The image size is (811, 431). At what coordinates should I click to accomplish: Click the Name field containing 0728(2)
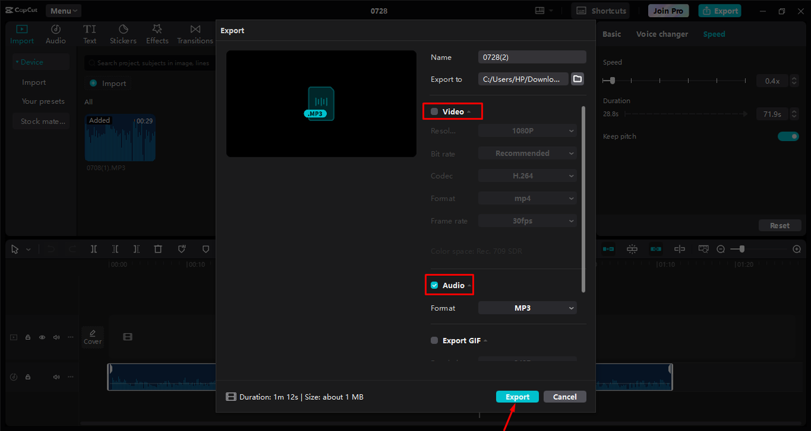pos(532,57)
